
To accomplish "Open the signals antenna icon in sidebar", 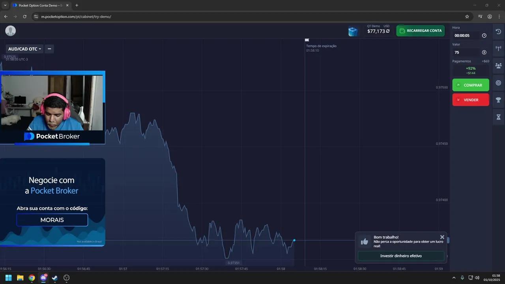I will pos(498,49).
